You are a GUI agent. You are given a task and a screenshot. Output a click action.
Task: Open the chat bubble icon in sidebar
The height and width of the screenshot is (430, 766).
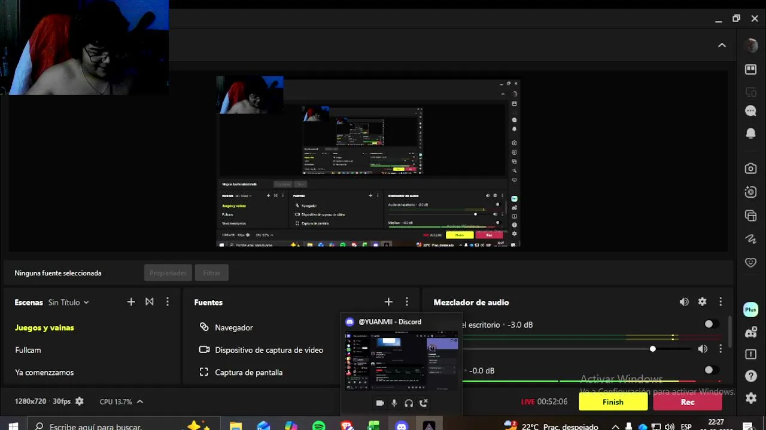click(750, 111)
